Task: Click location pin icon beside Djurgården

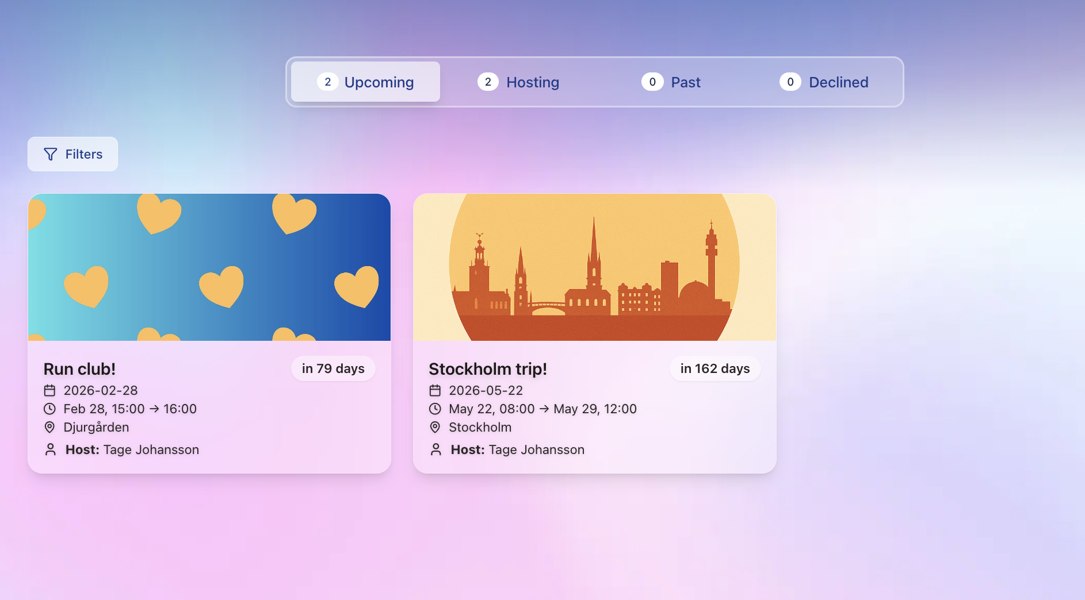Action: click(x=50, y=428)
